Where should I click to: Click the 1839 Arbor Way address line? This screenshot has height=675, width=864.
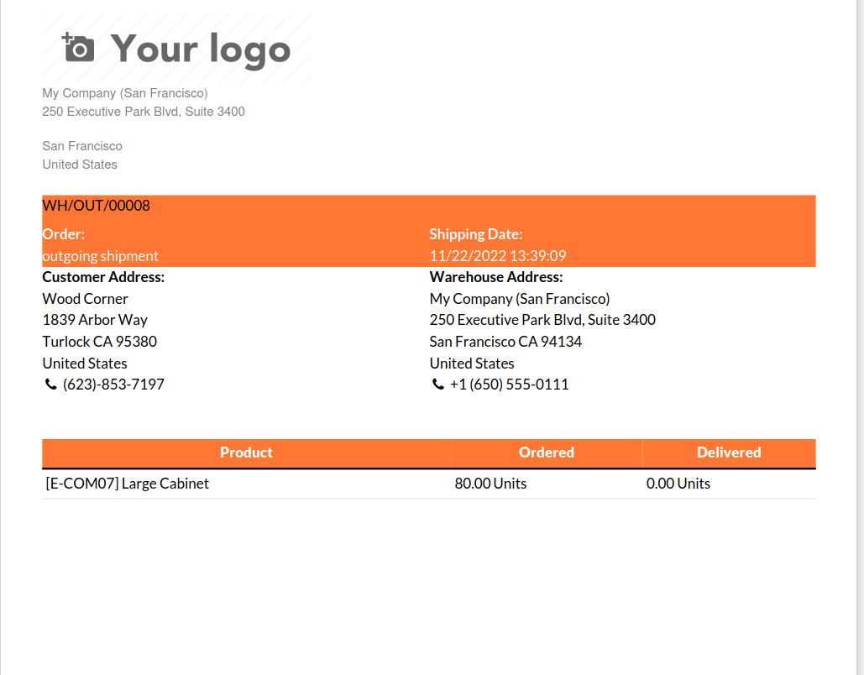[95, 320]
